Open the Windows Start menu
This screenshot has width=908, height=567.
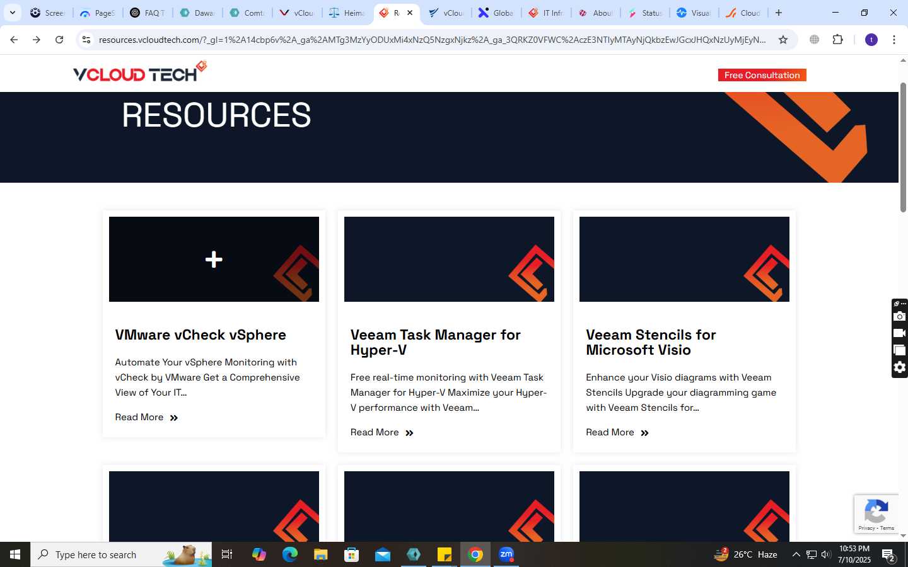point(15,554)
